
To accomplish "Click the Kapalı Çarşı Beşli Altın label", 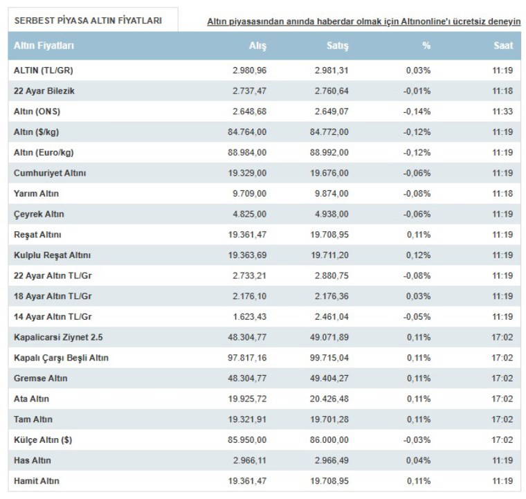I will [x=61, y=358].
